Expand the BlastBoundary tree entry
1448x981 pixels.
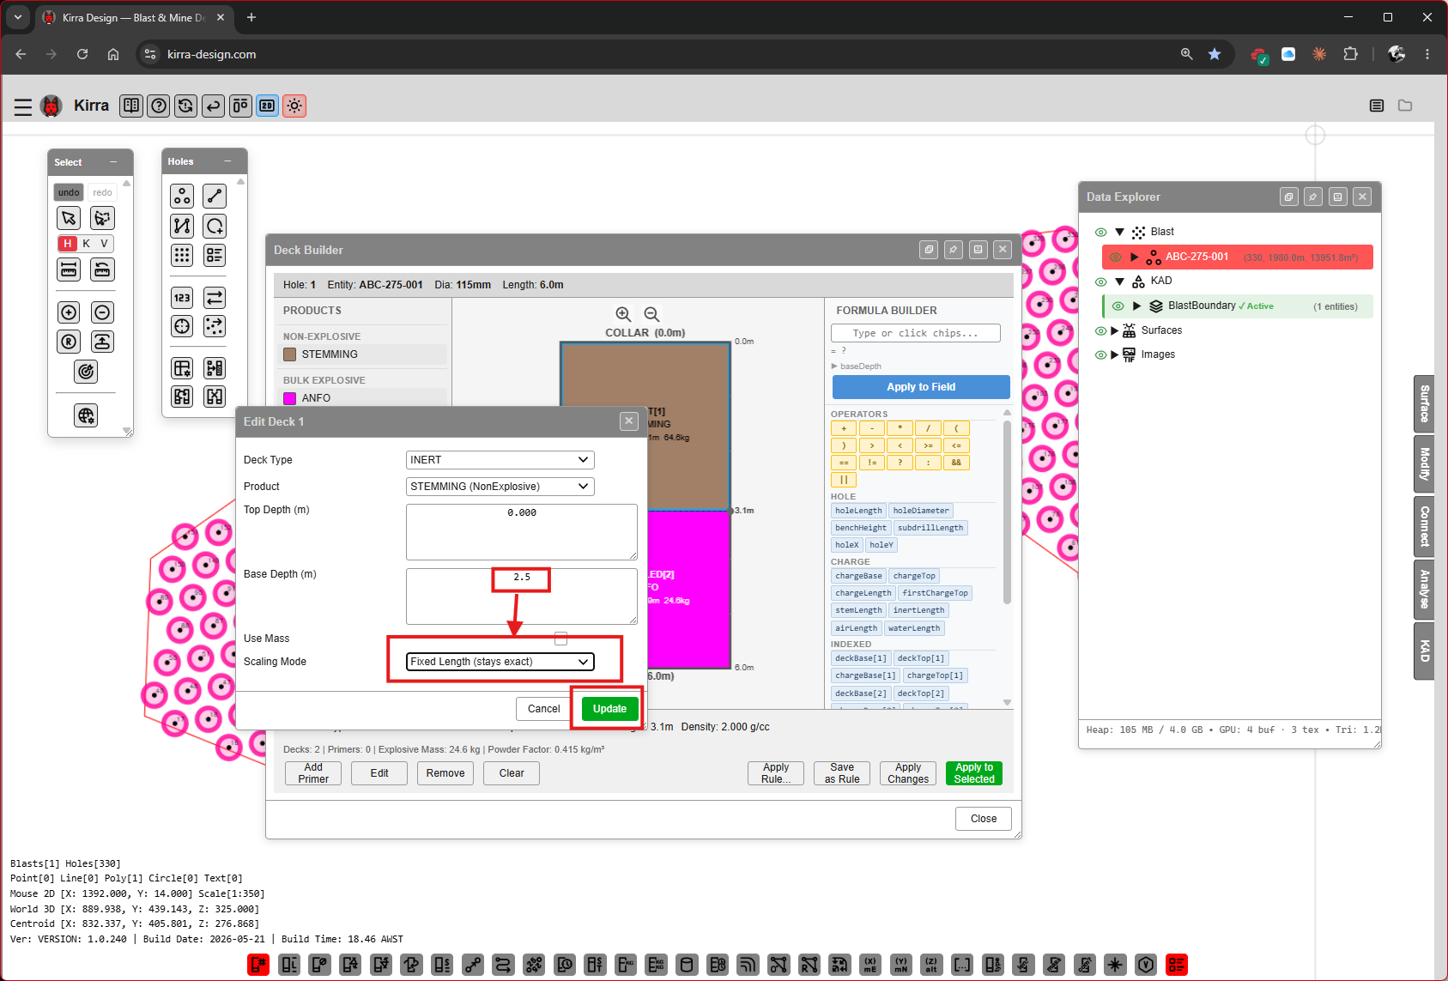click(x=1136, y=306)
